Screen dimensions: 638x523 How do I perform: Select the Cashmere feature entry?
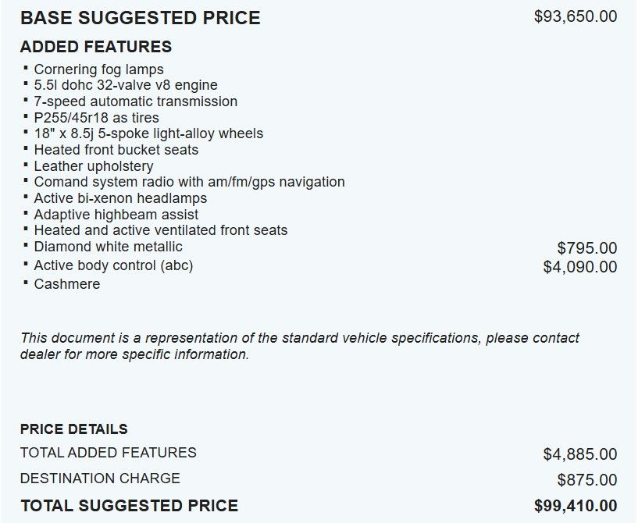click(67, 284)
